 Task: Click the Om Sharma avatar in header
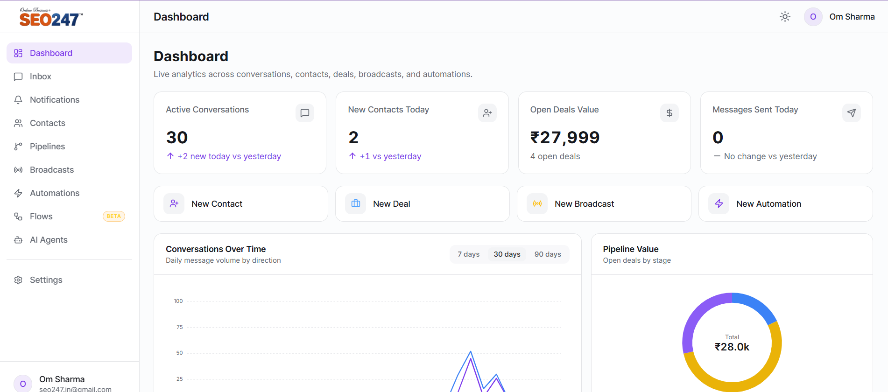[813, 17]
